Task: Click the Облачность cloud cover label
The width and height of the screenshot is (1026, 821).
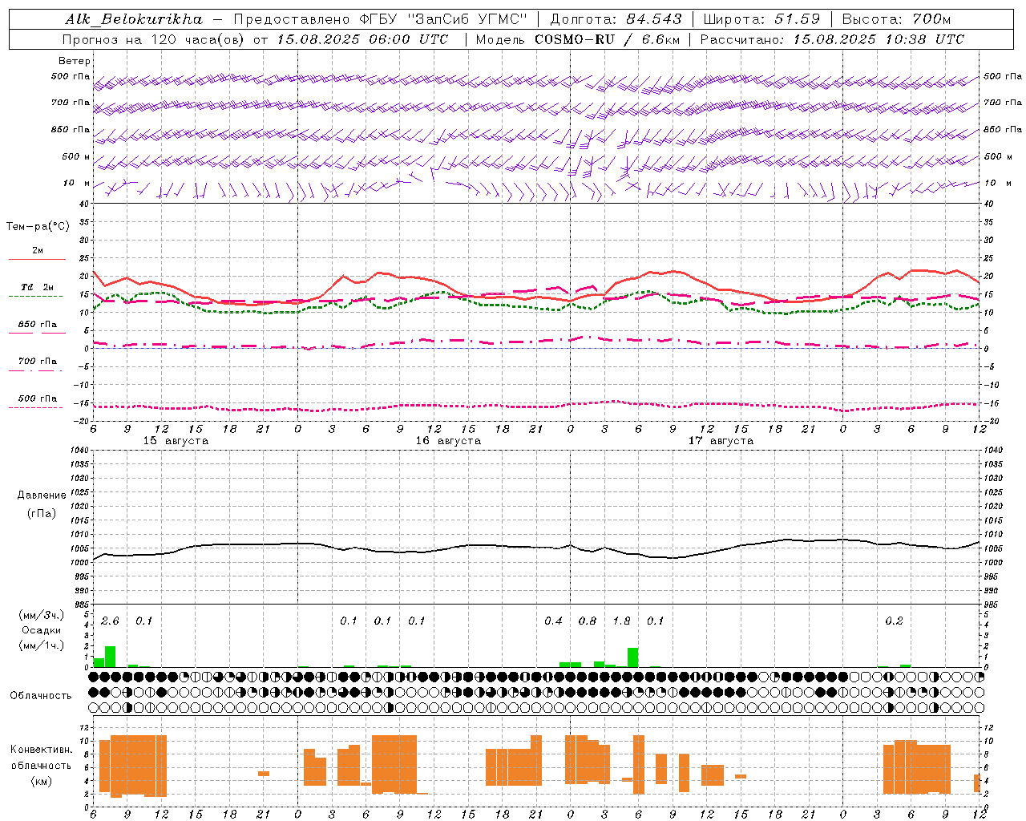Action: [x=41, y=696]
